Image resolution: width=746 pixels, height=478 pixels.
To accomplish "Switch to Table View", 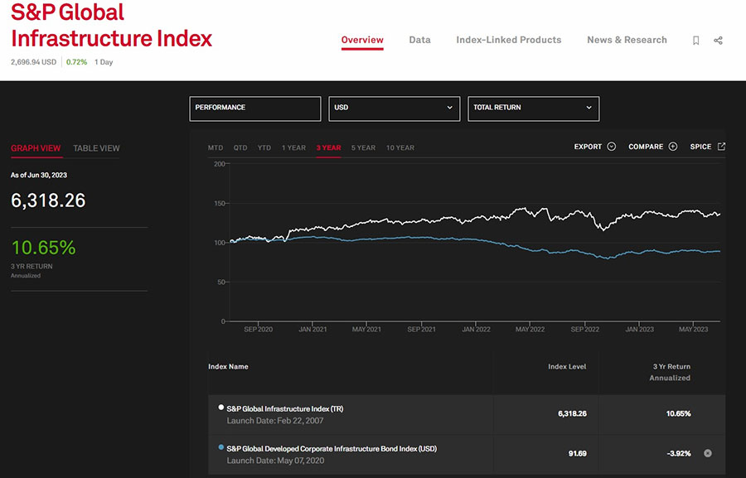I will point(96,148).
